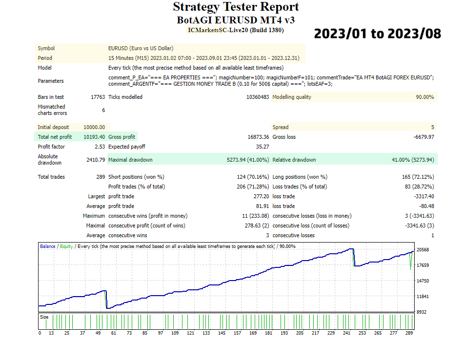
Task: Click the consecutive wins value '11 (233.08)'
Action: coord(255,216)
